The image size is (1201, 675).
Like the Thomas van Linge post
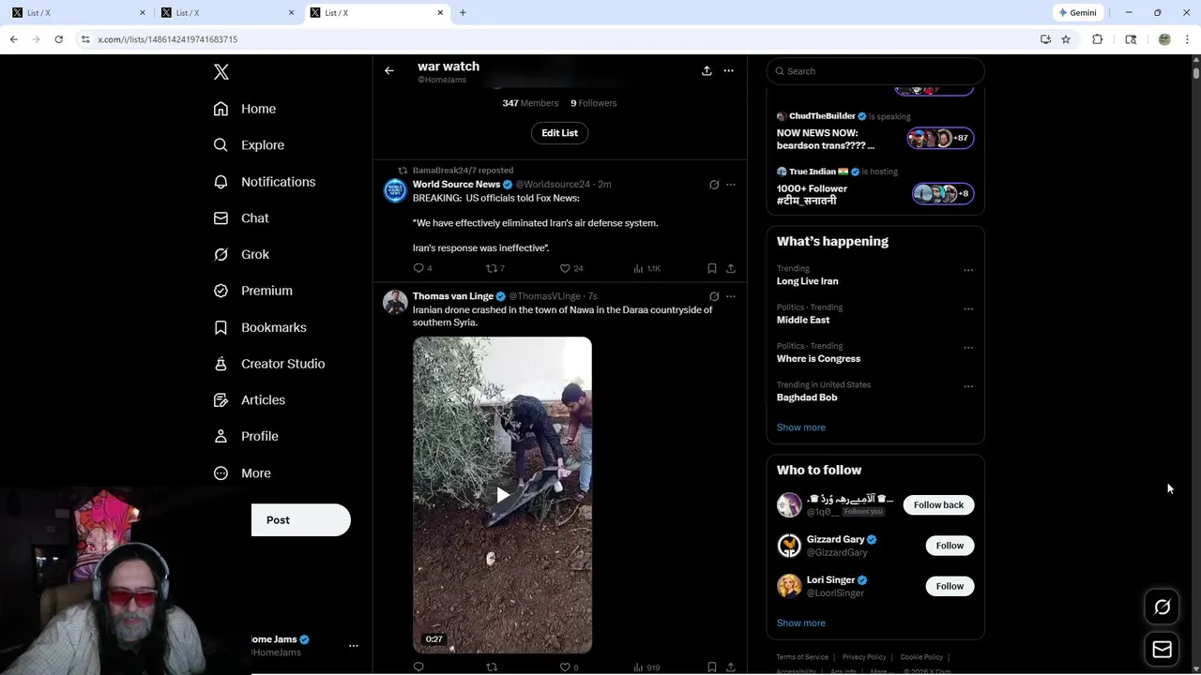pyautogui.click(x=565, y=667)
